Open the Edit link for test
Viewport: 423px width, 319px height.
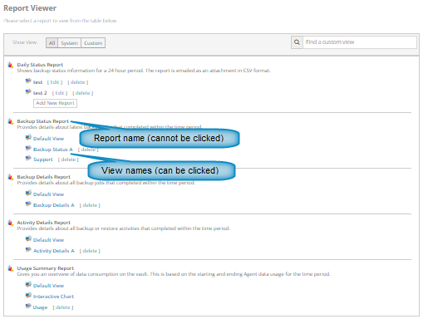[55, 82]
